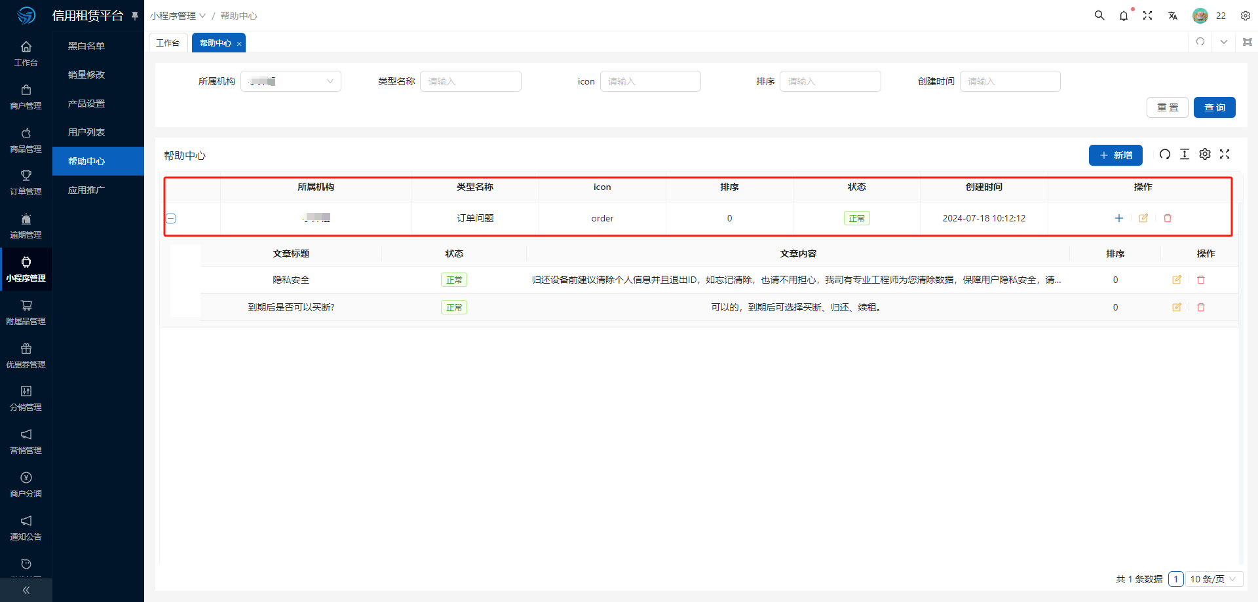Open the 10 条/页 page size selector
Image resolution: width=1258 pixels, height=602 pixels.
(1214, 579)
